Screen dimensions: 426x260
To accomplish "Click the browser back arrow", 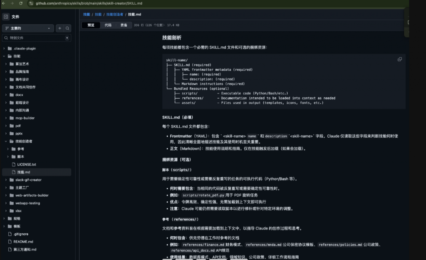I will pos(4,3).
